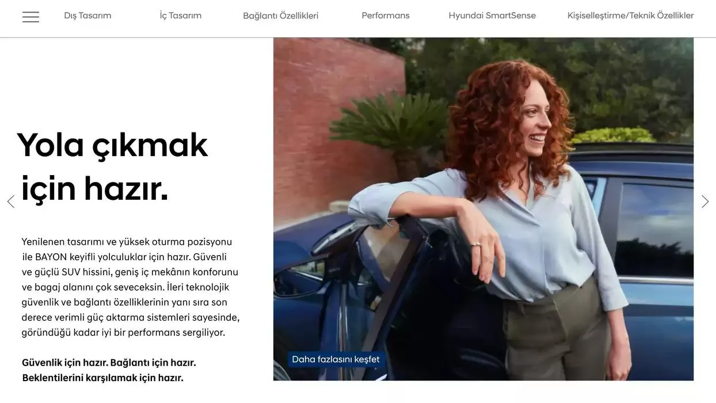Navigate to Hyundai SmartSense
The height and width of the screenshot is (403, 716).
tap(492, 16)
